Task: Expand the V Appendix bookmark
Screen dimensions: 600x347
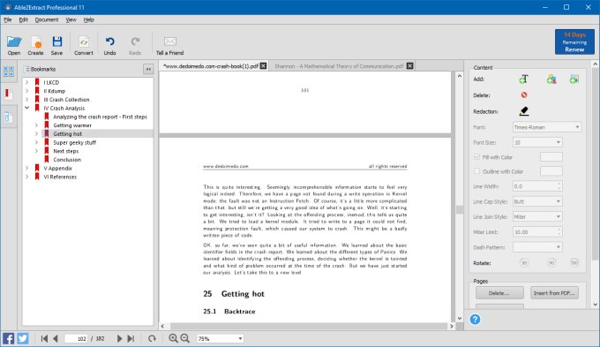Action: pos(26,168)
